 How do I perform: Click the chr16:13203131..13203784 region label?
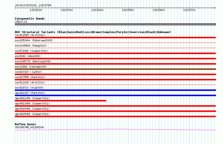pos(33,6)
